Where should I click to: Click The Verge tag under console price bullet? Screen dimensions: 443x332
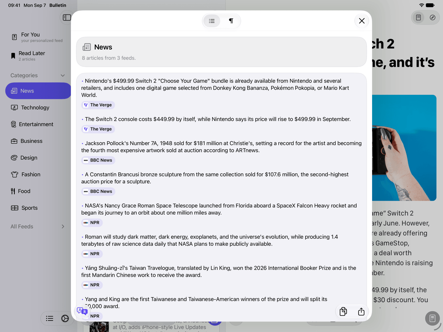[98, 129]
